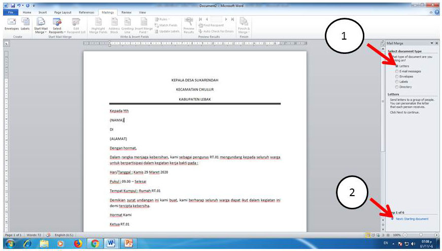
Task: Click the Word Help question mark icon
Action: (437, 12)
